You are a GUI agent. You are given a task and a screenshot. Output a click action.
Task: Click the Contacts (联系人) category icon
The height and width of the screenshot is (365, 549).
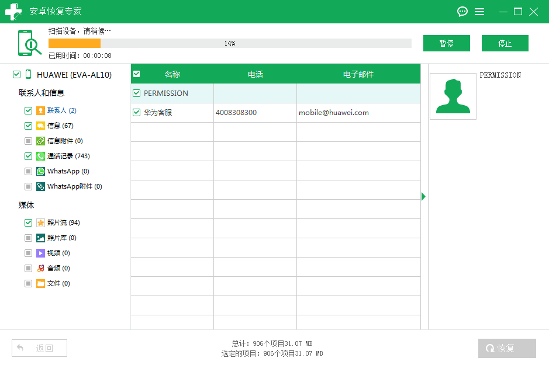click(40, 110)
